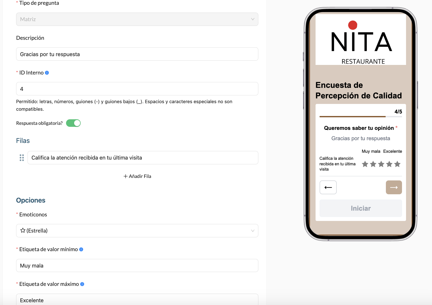
Task: Click the Permitido: letras, números help text
Action: [124, 105]
